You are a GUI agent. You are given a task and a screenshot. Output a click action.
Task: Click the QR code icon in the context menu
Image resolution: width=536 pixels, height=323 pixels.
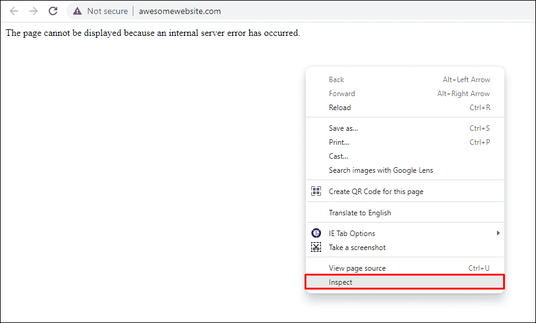coord(316,191)
